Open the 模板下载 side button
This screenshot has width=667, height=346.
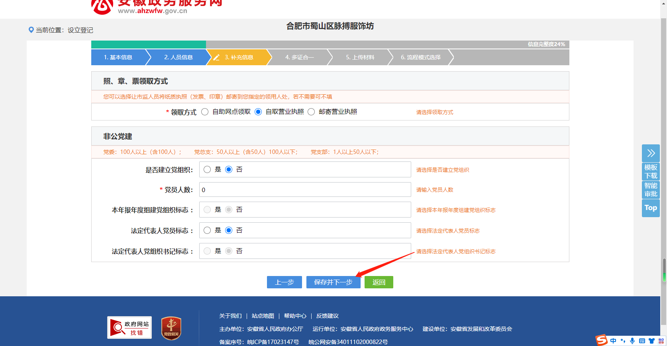[651, 171]
